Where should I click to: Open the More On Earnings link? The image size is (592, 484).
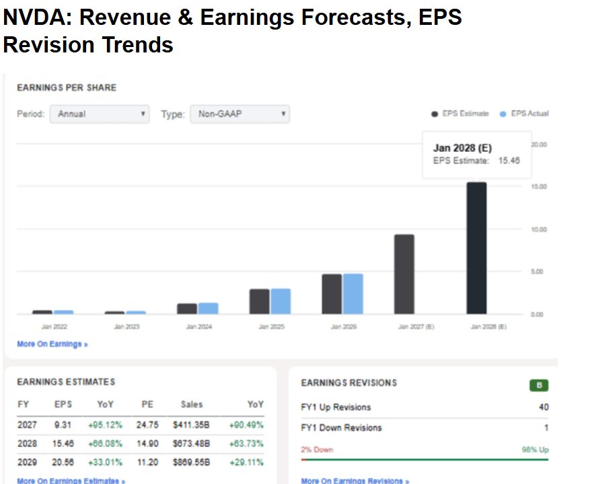pos(52,344)
